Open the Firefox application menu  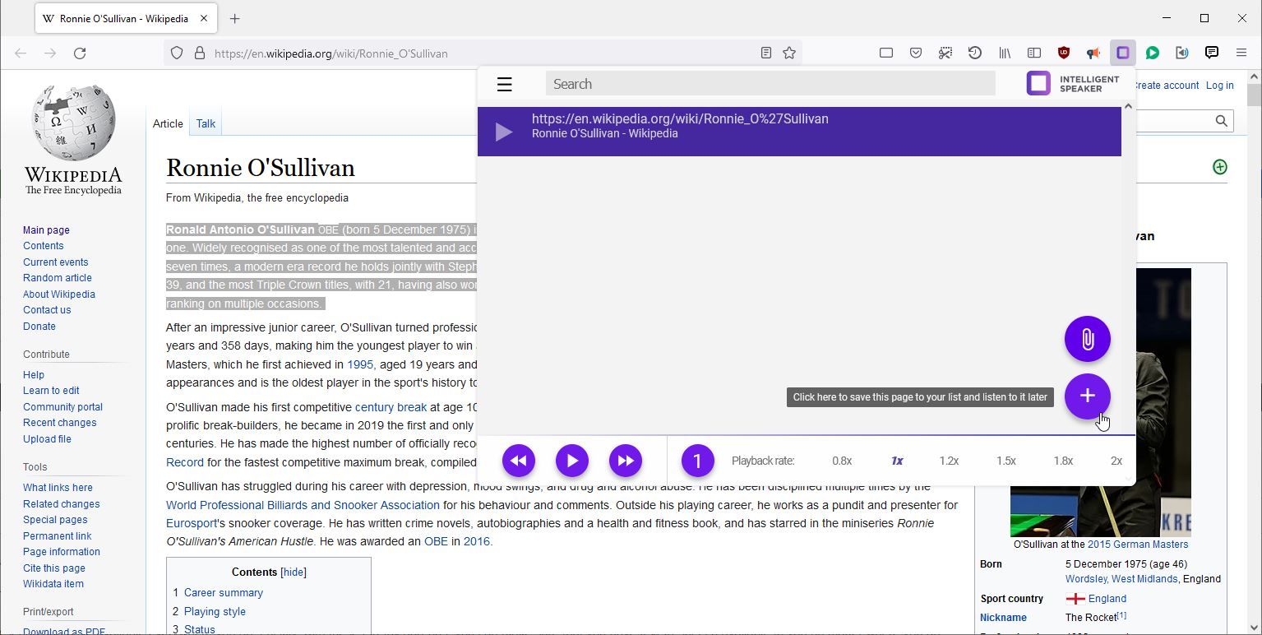pos(1241,53)
